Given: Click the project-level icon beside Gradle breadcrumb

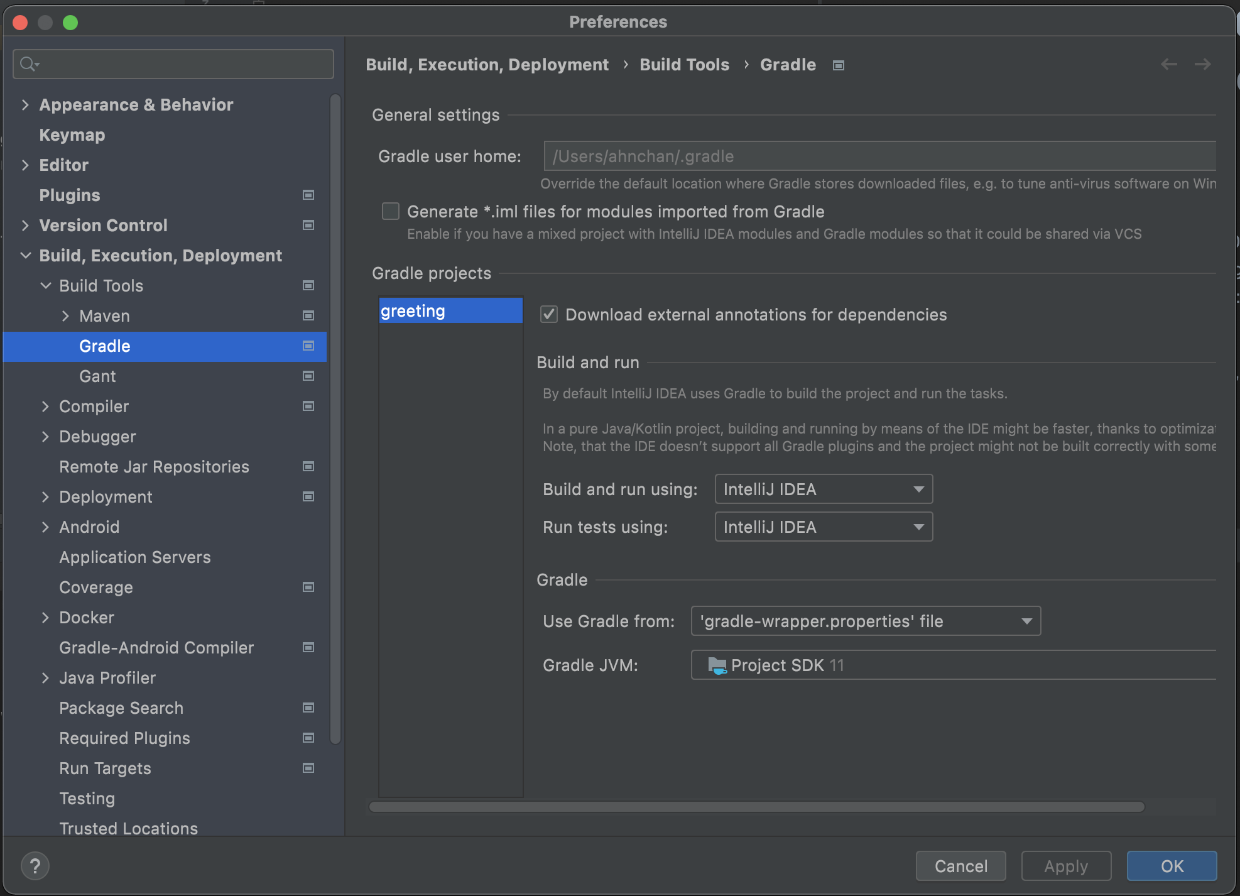Looking at the screenshot, I should (838, 65).
